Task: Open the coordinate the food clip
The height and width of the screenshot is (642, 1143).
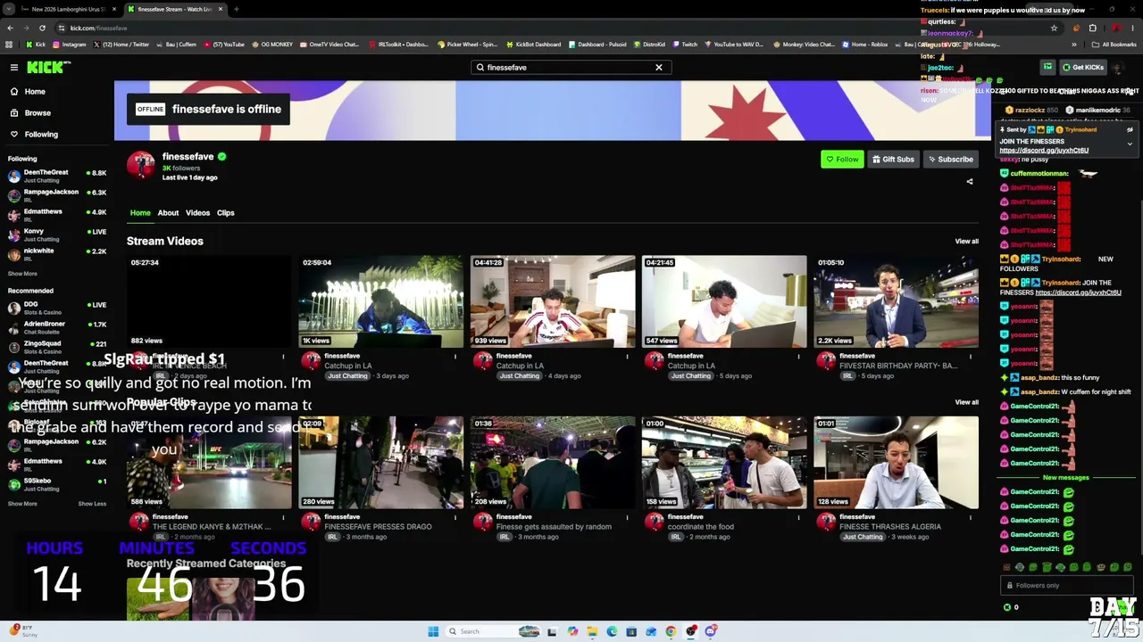Action: tap(724, 462)
